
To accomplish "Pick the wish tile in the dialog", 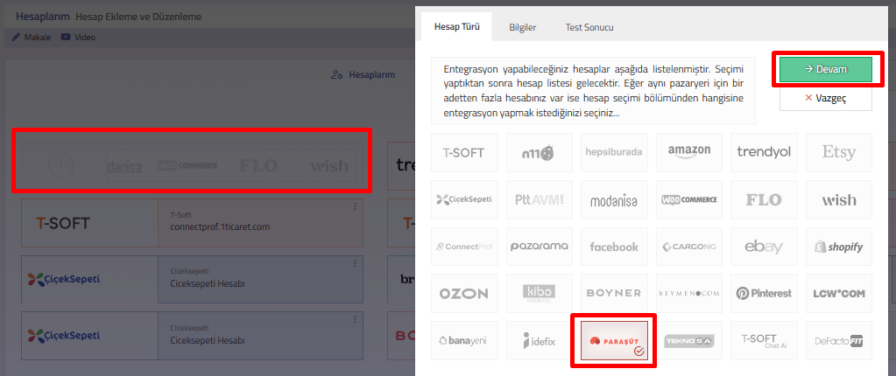I will [x=839, y=199].
